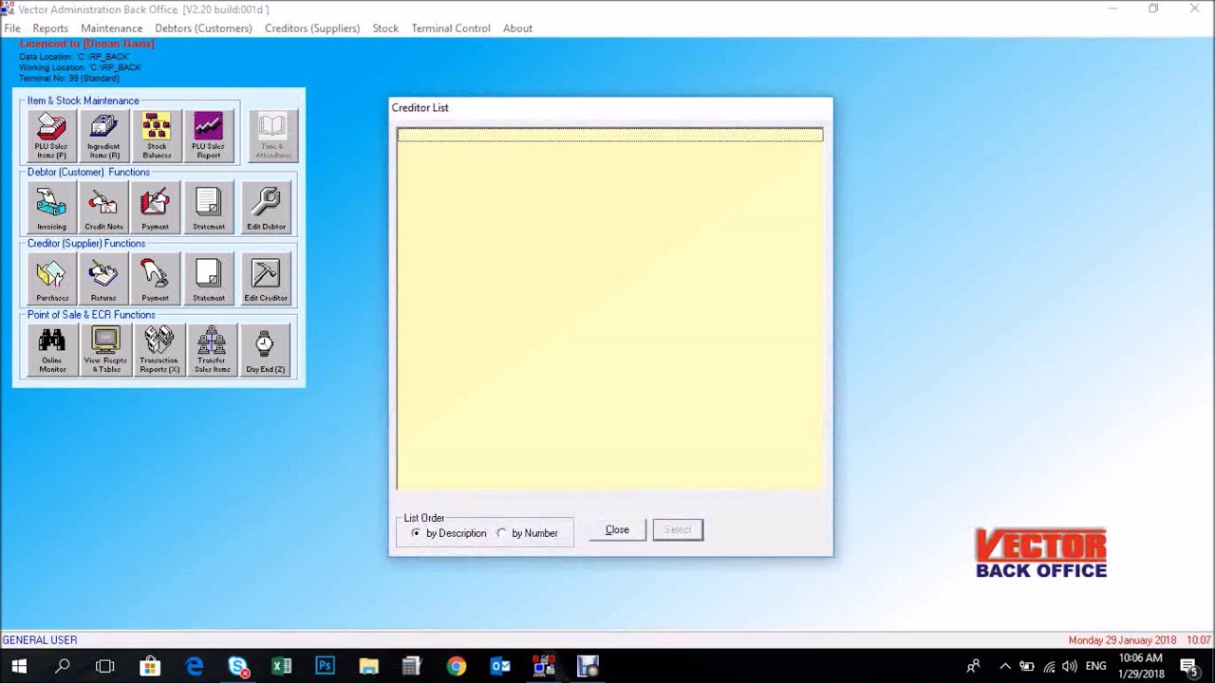The image size is (1215, 683).
Task: Open Photoshop from the taskbar
Action: 325,666
